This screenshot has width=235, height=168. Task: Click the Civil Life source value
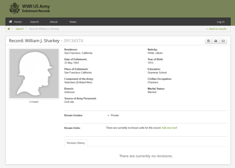coord(69,102)
